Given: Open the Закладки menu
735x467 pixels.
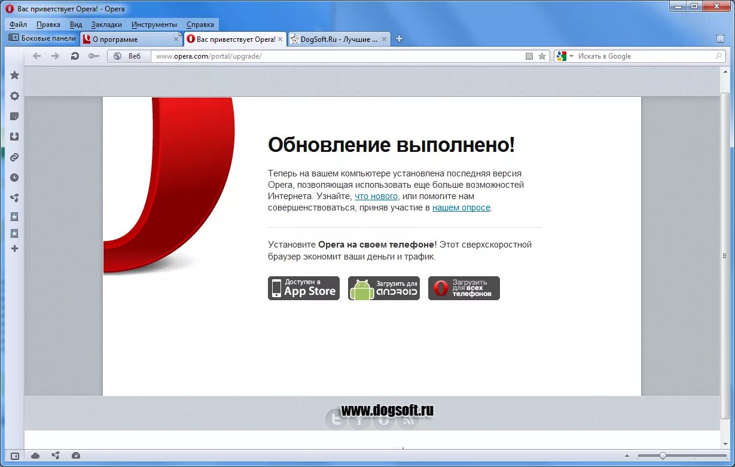Looking at the screenshot, I should coord(106,25).
